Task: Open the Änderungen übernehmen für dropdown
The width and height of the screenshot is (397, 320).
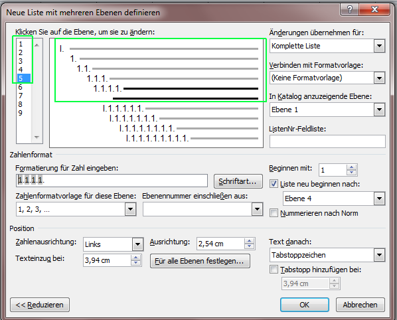Action: [379, 46]
